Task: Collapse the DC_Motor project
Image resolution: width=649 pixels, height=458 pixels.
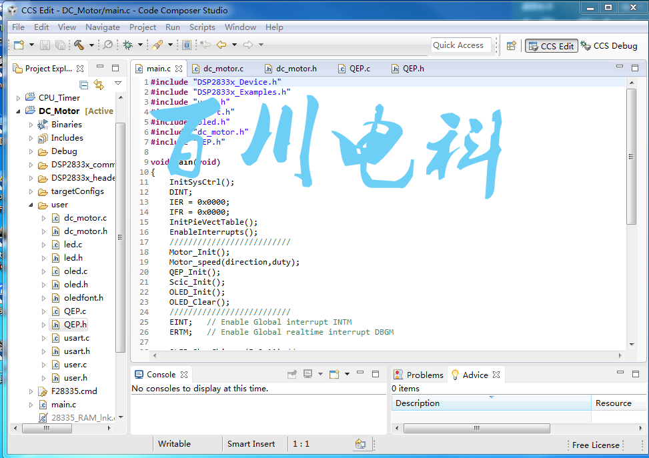Action: pyautogui.click(x=18, y=111)
